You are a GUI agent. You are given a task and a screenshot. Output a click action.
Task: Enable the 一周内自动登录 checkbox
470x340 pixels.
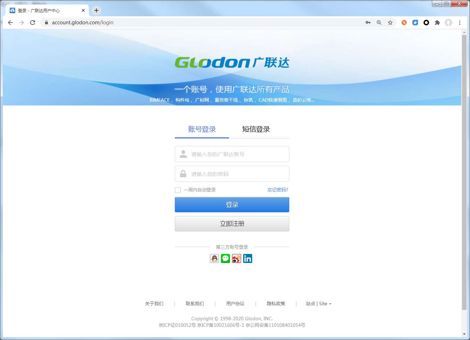point(178,190)
